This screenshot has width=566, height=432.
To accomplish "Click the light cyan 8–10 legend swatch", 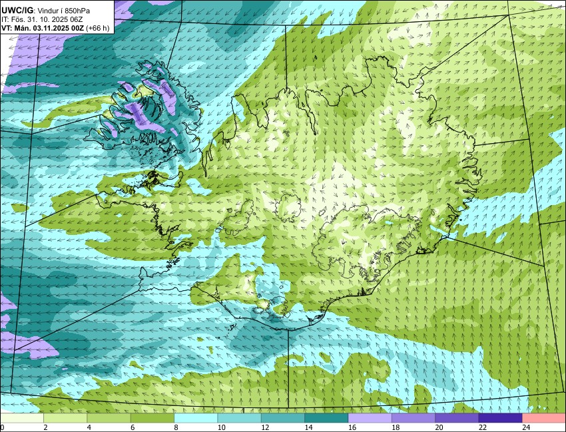I will 196,418.
